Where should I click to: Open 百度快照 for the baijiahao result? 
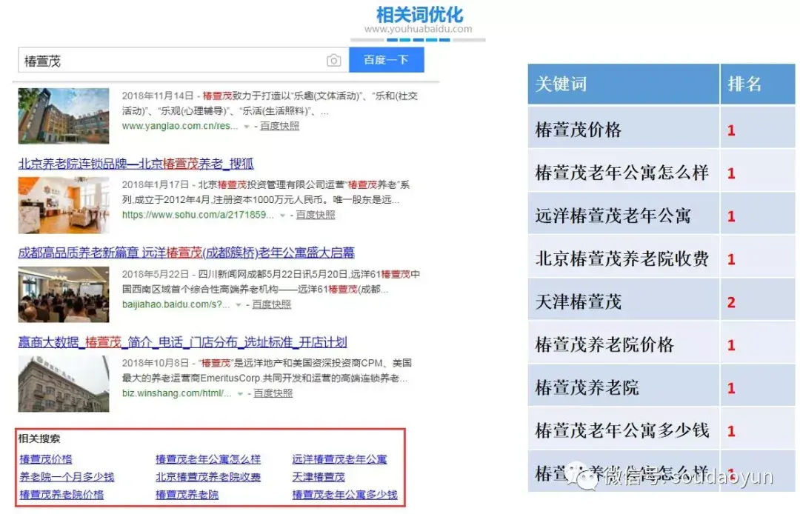point(271,304)
